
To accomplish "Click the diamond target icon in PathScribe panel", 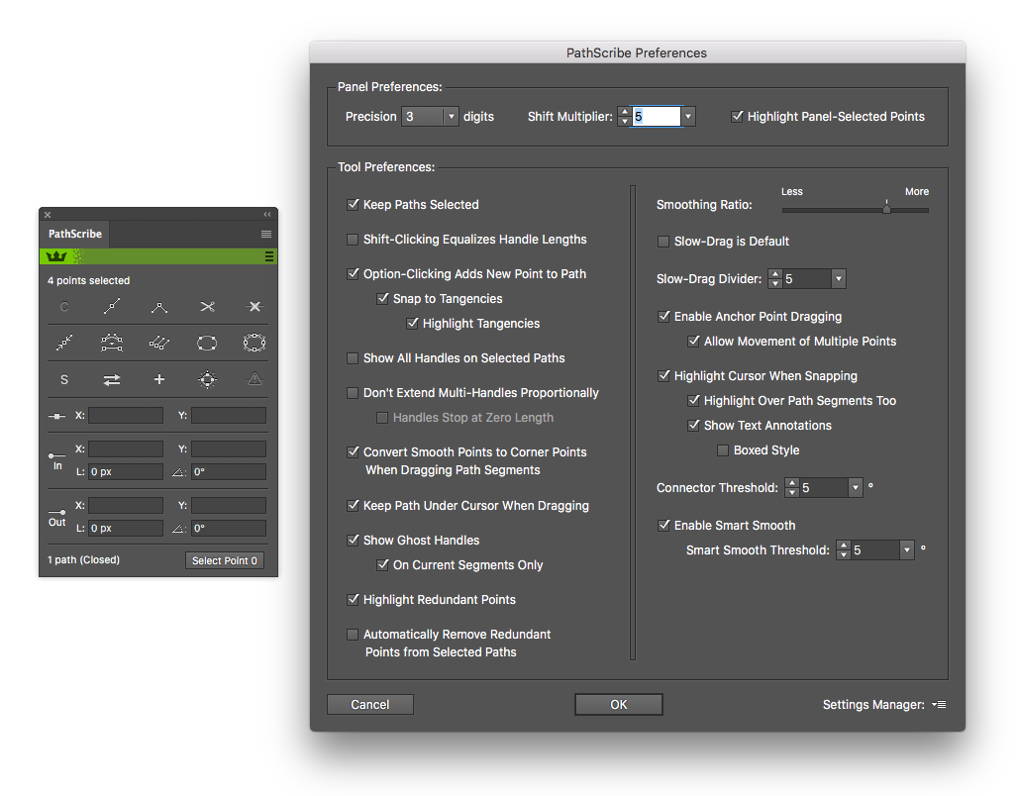I will tap(207, 379).
